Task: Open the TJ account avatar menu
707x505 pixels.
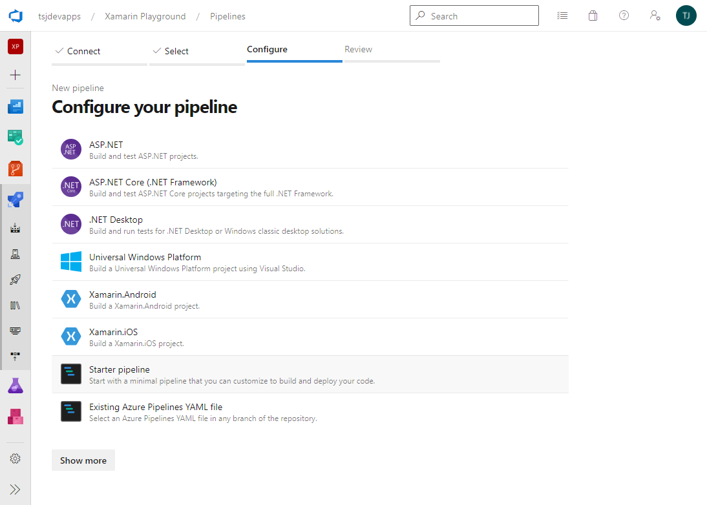Action: (686, 16)
